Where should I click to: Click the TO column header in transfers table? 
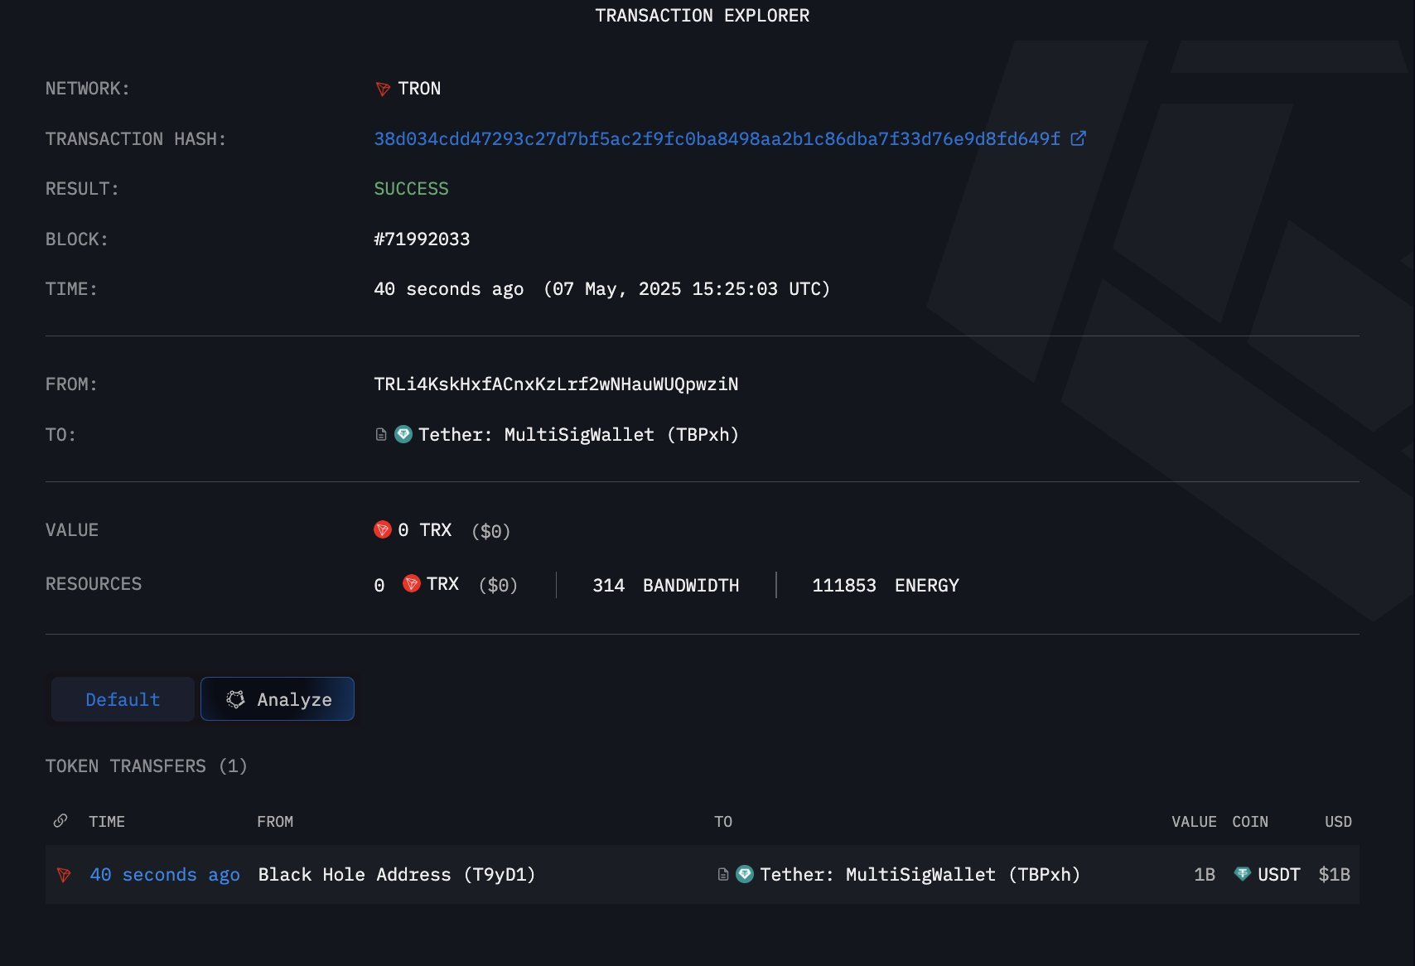coord(723,822)
